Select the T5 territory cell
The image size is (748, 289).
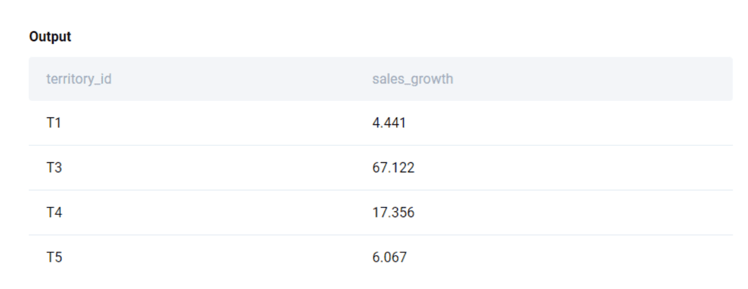click(54, 257)
